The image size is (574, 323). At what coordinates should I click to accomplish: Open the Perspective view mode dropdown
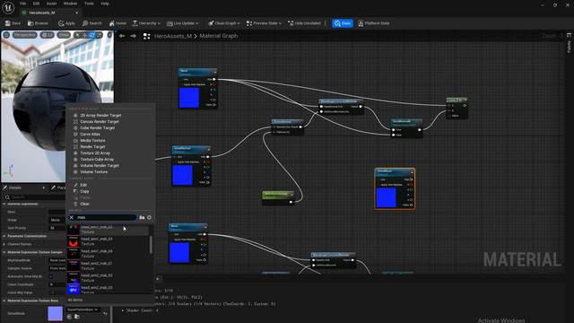(x=25, y=35)
